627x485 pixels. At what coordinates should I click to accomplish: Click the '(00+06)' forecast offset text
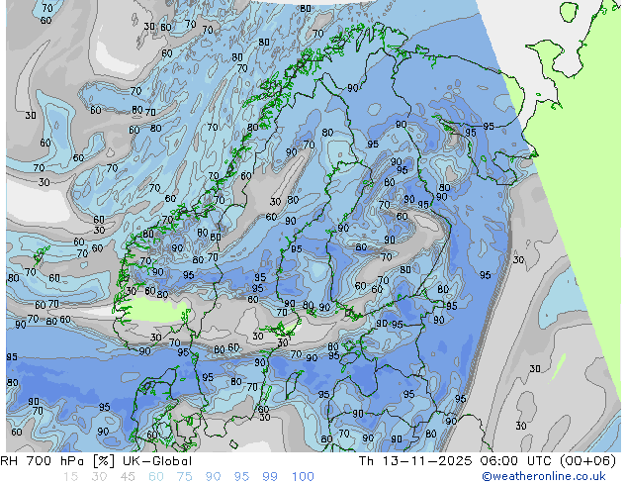587,461
